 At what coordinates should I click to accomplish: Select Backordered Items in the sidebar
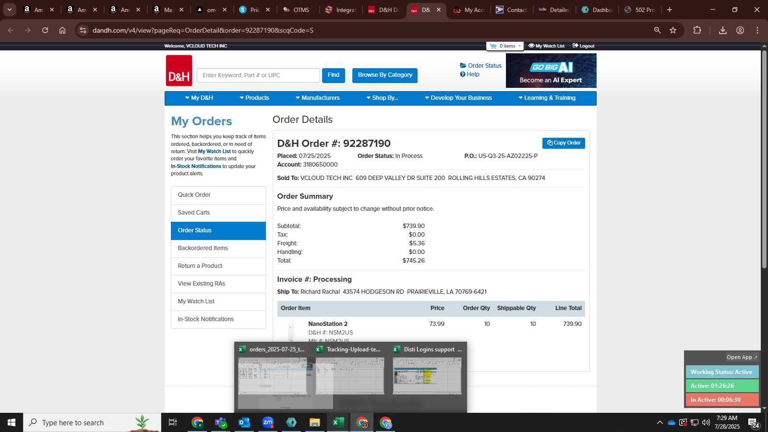[218, 248]
